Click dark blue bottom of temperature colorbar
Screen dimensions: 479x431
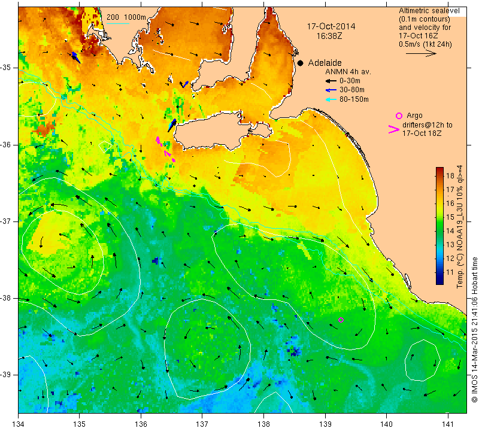(x=439, y=281)
